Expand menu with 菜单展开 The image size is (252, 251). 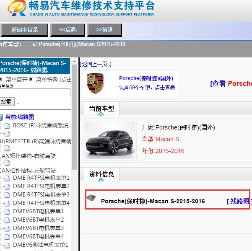coord(16,80)
